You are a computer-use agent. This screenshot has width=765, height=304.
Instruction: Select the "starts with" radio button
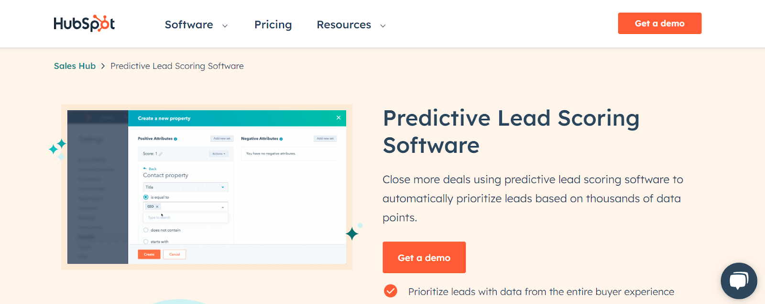click(146, 241)
